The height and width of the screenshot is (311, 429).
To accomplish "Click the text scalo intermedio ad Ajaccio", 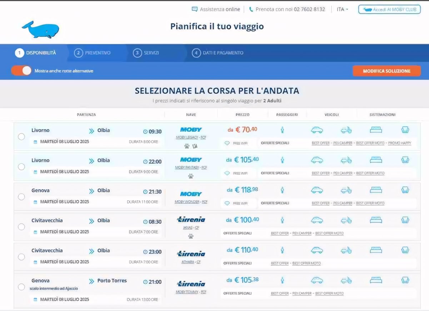I will click(54, 288).
